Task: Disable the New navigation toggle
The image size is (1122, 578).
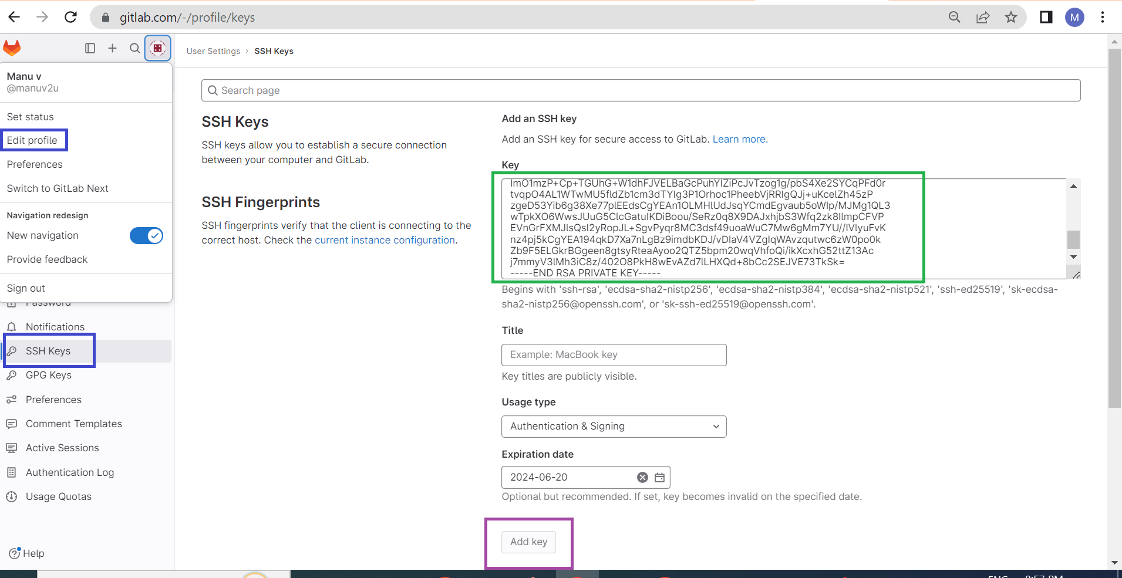Action: click(x=146, y=236)
